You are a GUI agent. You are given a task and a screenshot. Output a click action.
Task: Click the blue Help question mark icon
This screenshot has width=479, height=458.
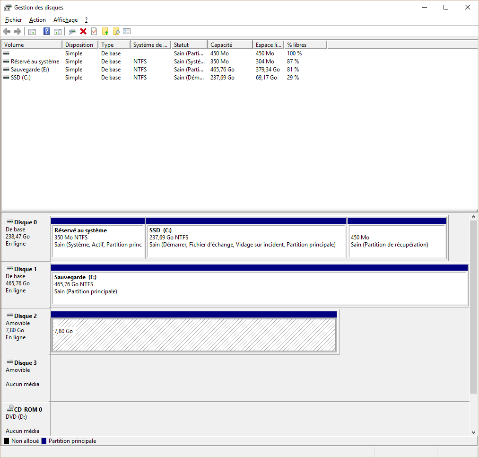[x=46, y=32]
